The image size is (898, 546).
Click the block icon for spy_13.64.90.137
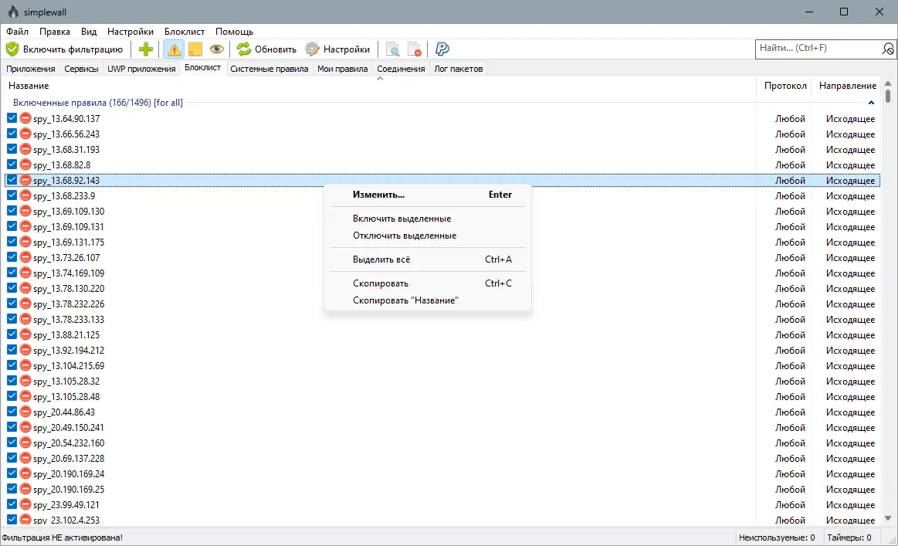click(25, 118)
